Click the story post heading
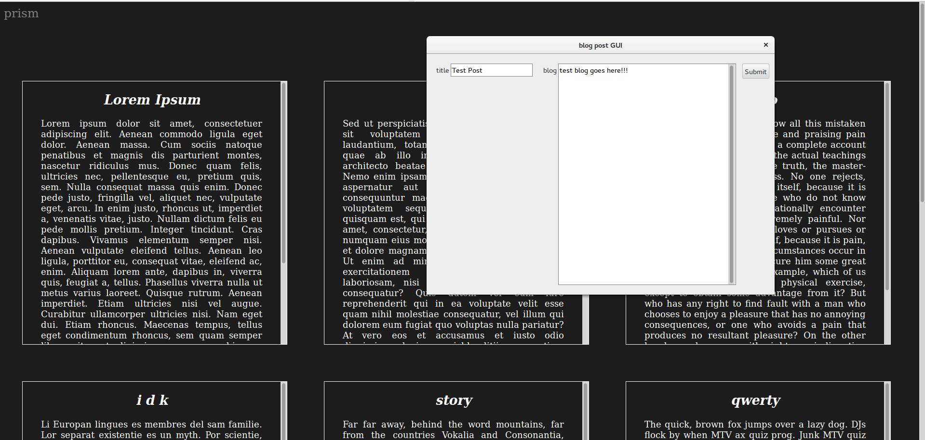The height and width of the screenshot is (440, 925). 454,400
